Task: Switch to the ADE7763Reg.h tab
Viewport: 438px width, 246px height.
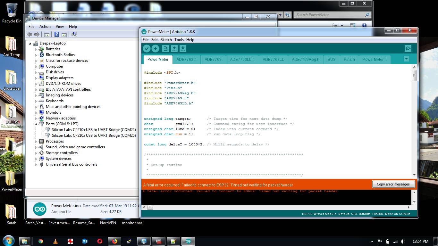Action: click(x=306, y=59)
